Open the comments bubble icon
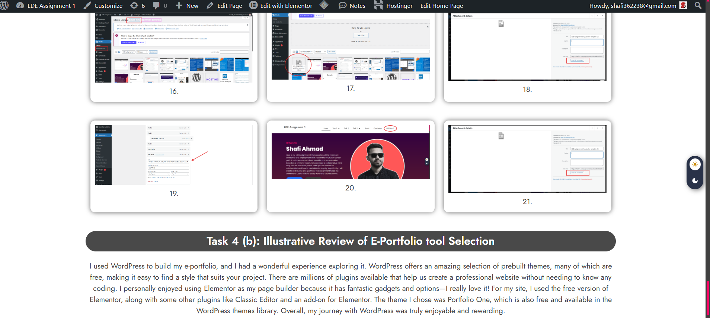Viewport: 710px width, 318px height. tap(157, 6)
